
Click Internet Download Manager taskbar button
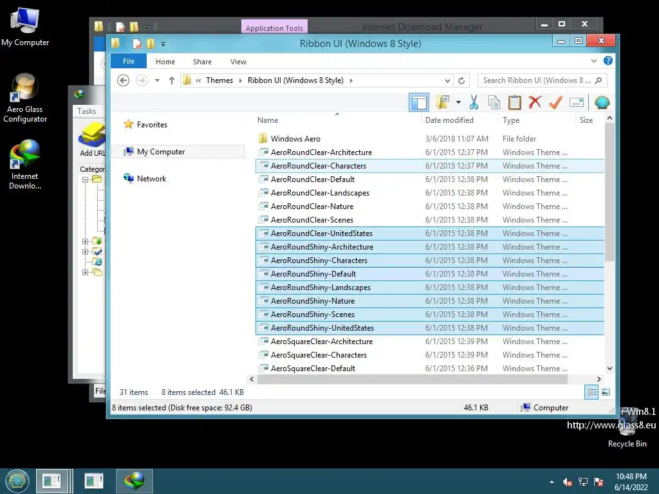pos(134,481)
